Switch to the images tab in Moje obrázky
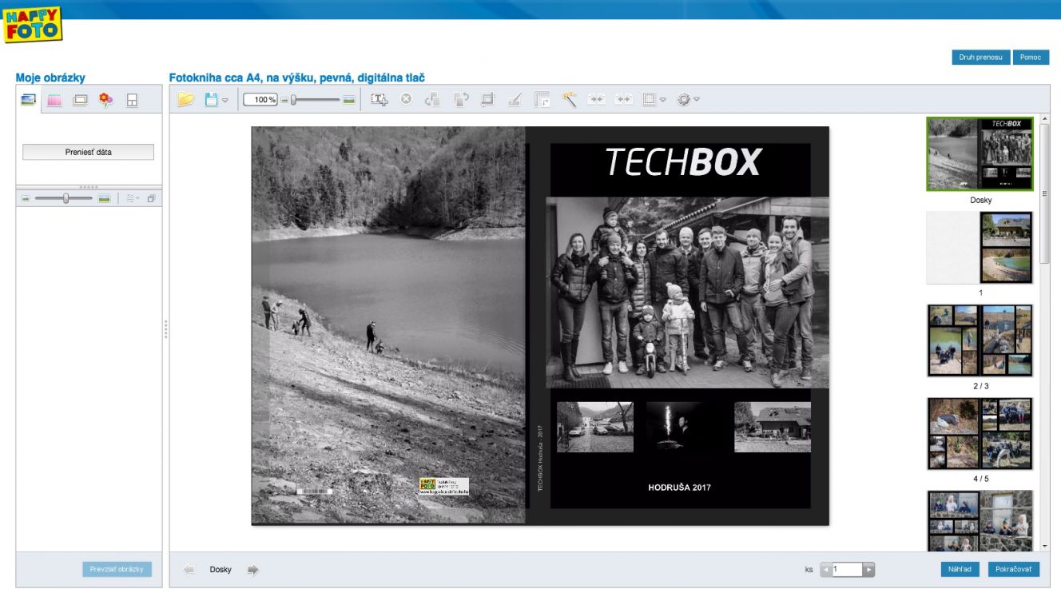Screen dimensions: 1061x593 (x=29, y=100)
